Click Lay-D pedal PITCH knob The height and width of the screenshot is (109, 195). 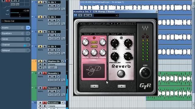85,52
